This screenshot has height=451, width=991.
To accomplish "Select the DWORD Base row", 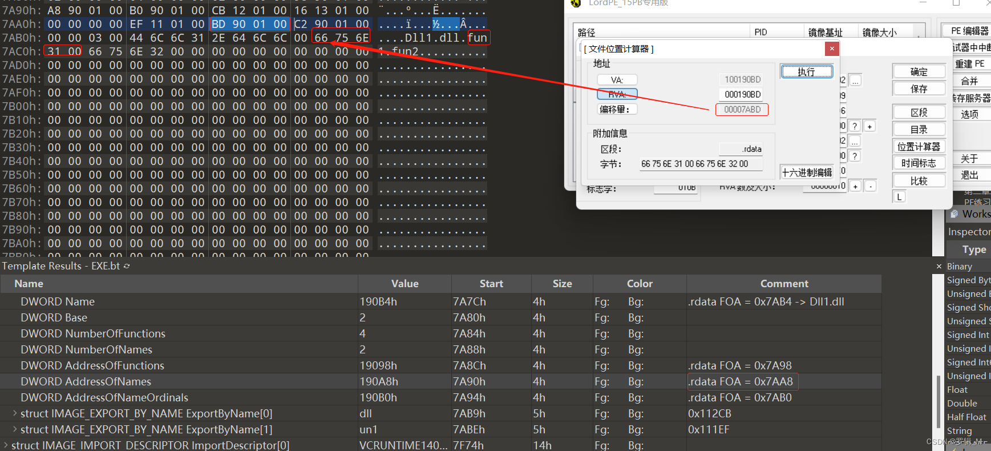I will [440, 317].
